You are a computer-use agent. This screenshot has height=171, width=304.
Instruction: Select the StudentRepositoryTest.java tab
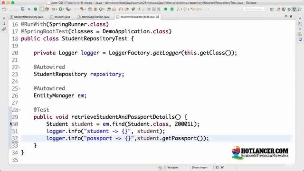(136, 17)
